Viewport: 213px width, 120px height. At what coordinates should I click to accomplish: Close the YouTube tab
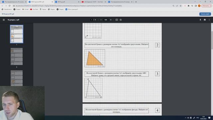pyautogui.click(x=105, y=2)
